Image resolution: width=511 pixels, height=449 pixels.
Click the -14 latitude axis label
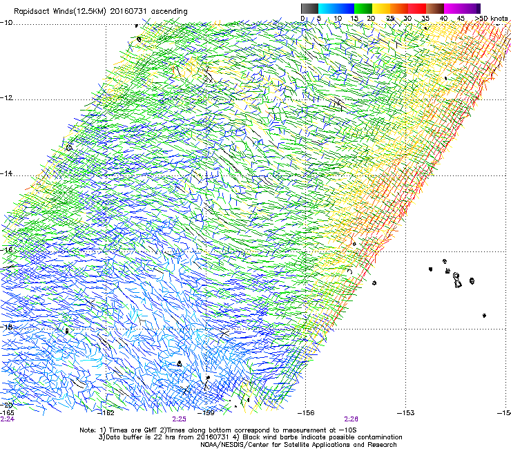pos(6,174)
